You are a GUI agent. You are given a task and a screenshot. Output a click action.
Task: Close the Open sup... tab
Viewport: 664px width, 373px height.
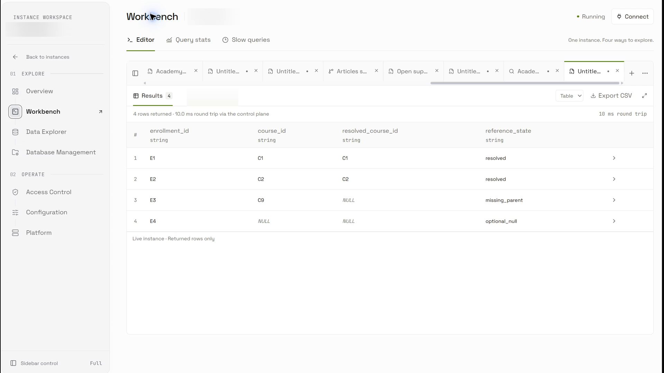click(437, 71)
